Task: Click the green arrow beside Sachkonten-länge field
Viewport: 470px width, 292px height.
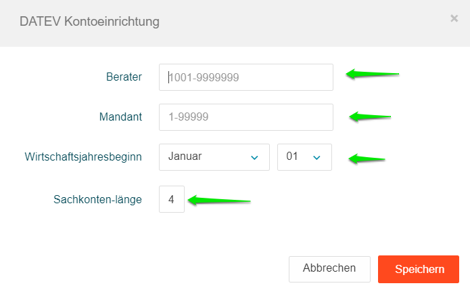Action: pyautogui.click(x=218, y=201)
